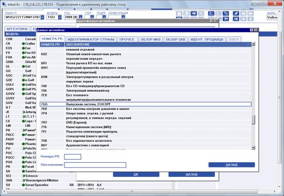The height and width of the screenshot is (196, 284).
Task: Close the Идентификация автомобиля dialog
Action: [x=216, y=21]
